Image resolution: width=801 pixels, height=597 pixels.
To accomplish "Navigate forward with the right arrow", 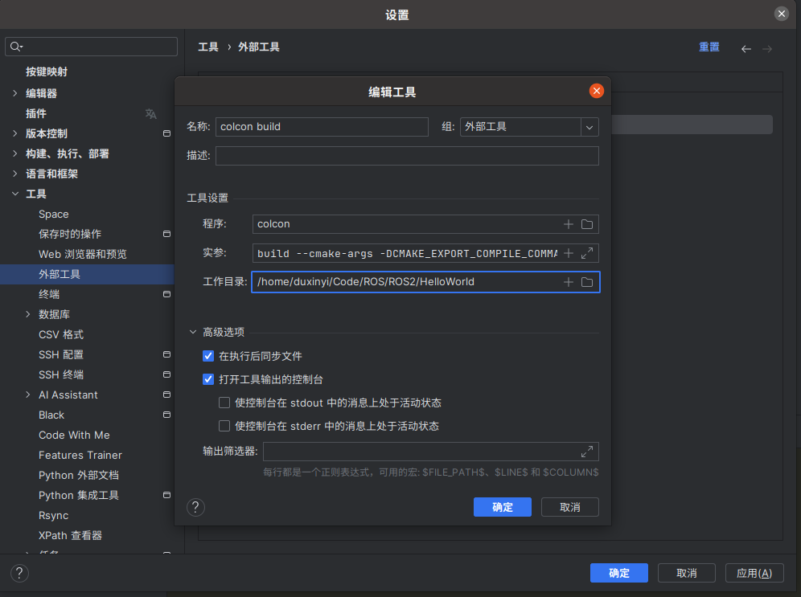I will 766,48.
